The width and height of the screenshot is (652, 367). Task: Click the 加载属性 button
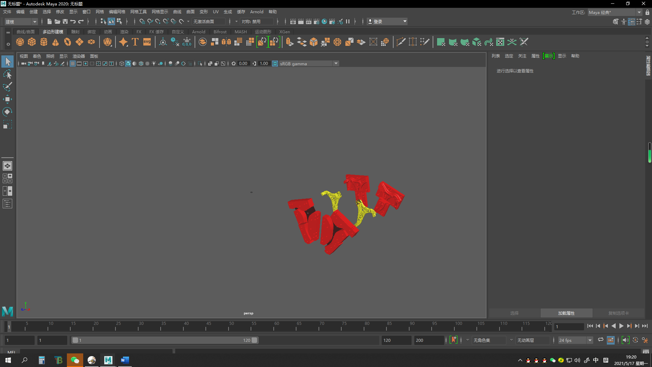[x=566, y=313]
